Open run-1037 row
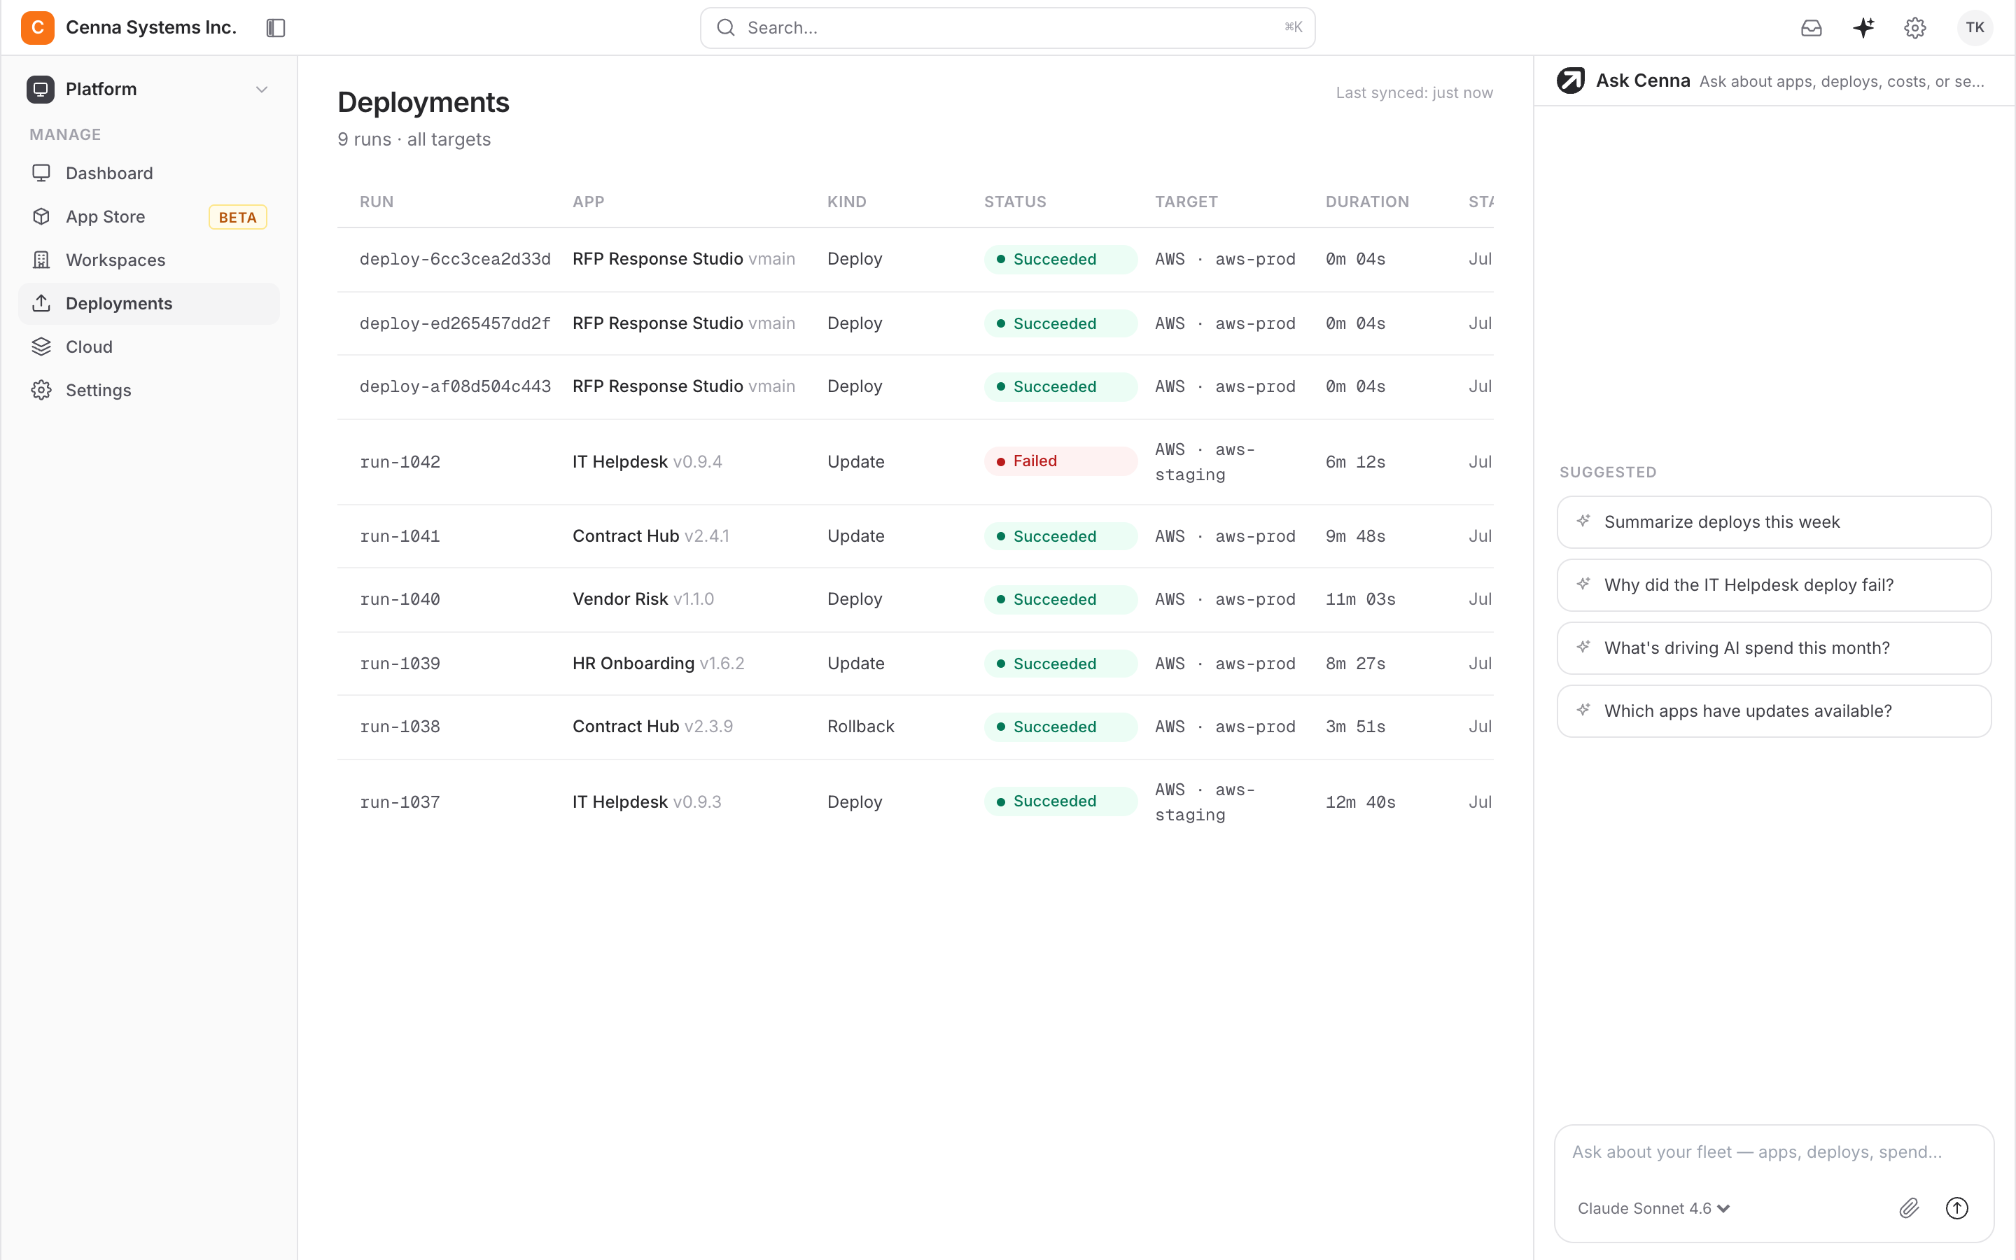Screen dimensions: 2016x1260 [915, 801]
